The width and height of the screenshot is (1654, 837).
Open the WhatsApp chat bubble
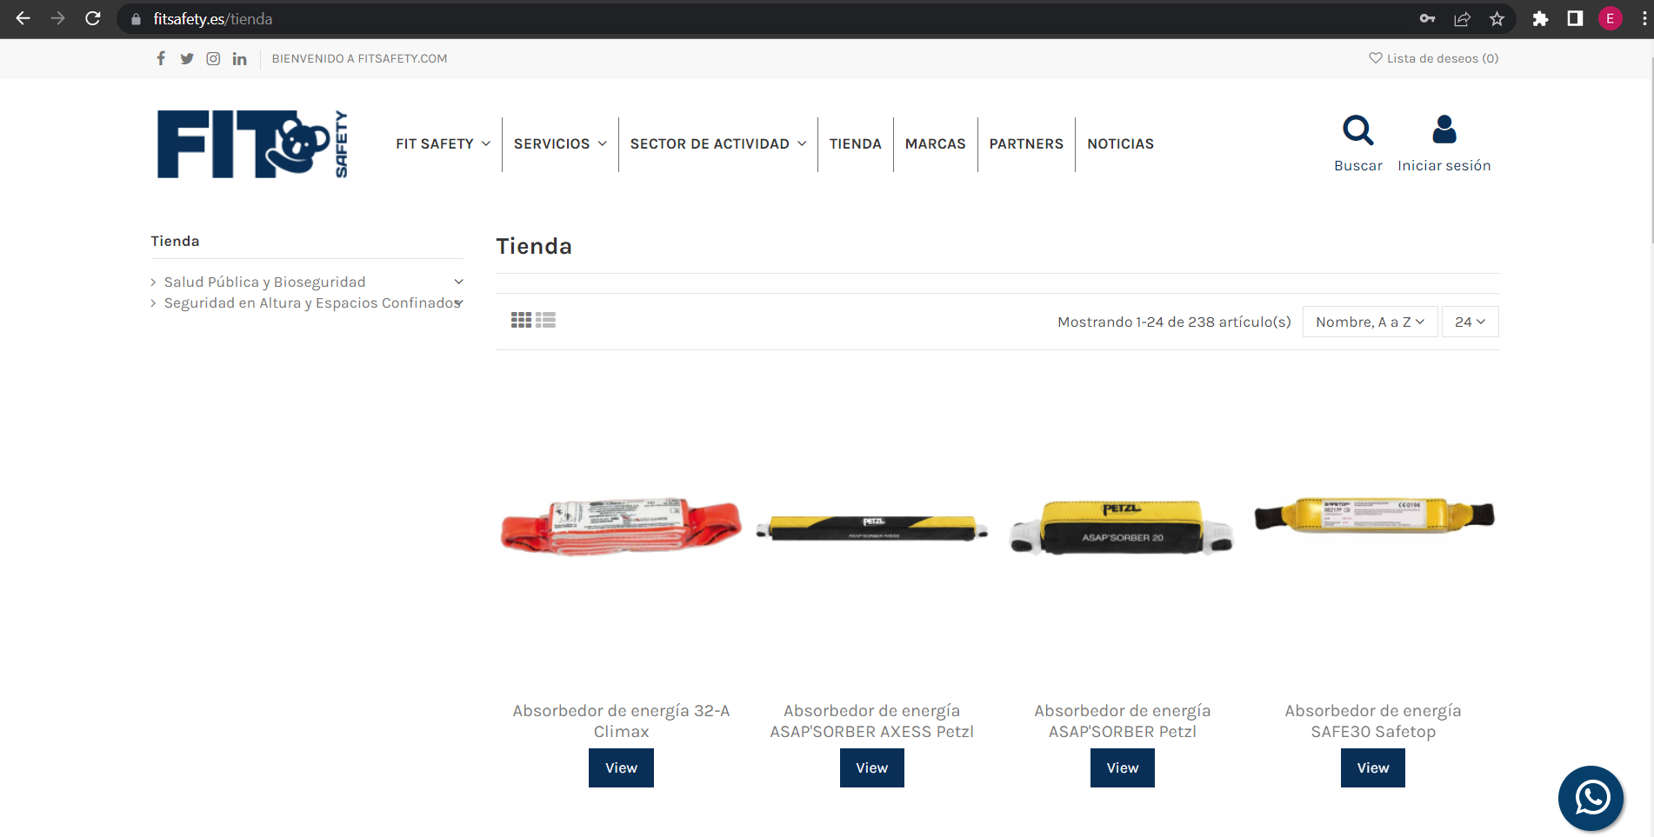(1591, 798)
